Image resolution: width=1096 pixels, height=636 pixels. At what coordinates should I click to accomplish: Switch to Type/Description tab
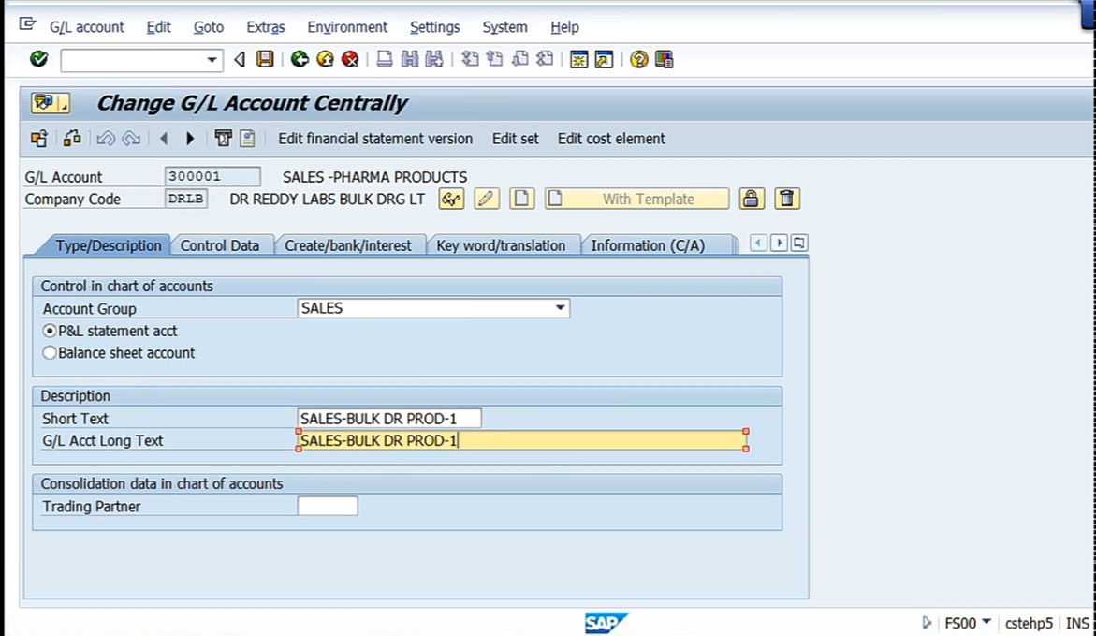pos(109,245)
